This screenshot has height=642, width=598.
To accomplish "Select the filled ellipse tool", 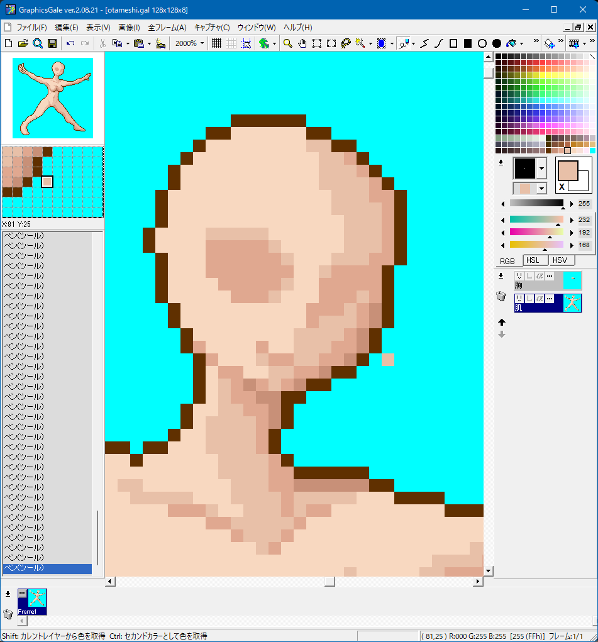I will [497, 43].
